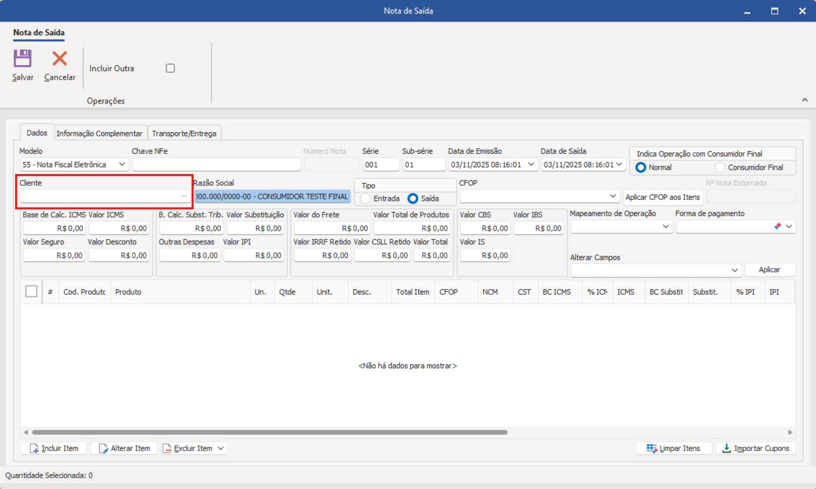The height and width of the screenshot is (489, 816).
Task: Select Consumidor Final radio option
Action: pos(720,167)
